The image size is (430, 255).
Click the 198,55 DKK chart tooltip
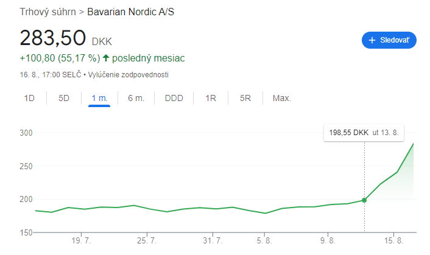tap(364, 132)
